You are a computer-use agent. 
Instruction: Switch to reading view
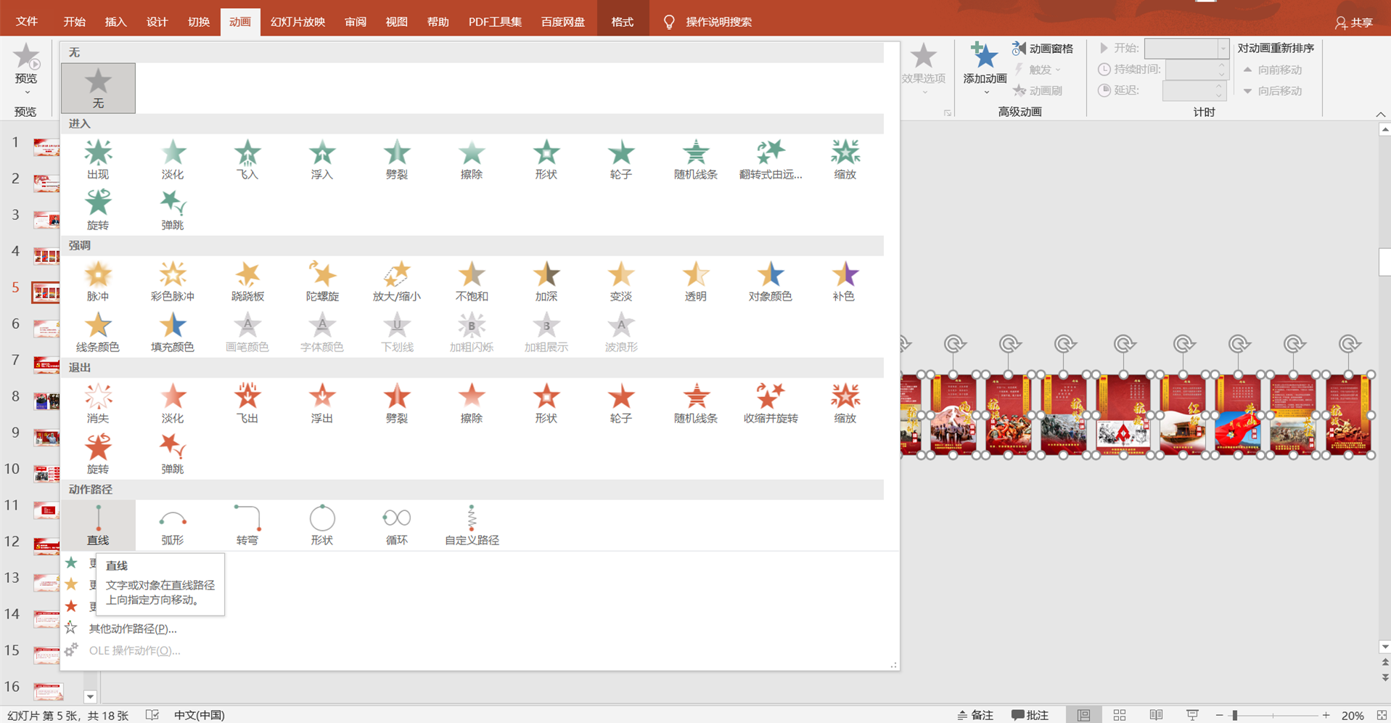(1156, 715)
